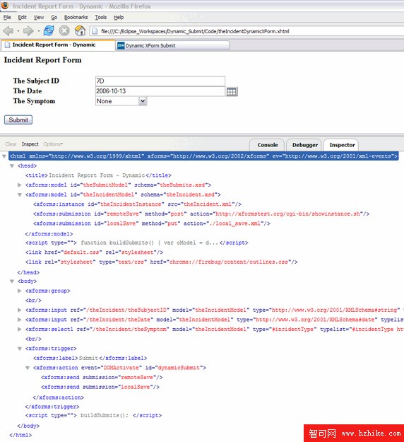Select the xforms:label Submit row
Image resolution: width=404 pixels, height=442 pixels.
point(90,358)
